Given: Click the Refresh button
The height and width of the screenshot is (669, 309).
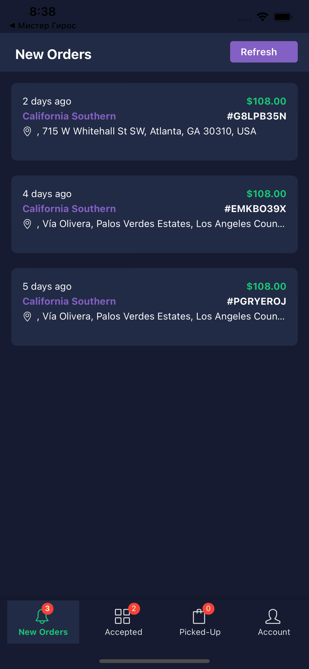Looking at the screenshot, I should point(264,52).
